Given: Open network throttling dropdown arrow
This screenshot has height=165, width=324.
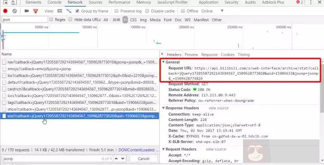Looking at the screenshot, I should coord(222,11).
